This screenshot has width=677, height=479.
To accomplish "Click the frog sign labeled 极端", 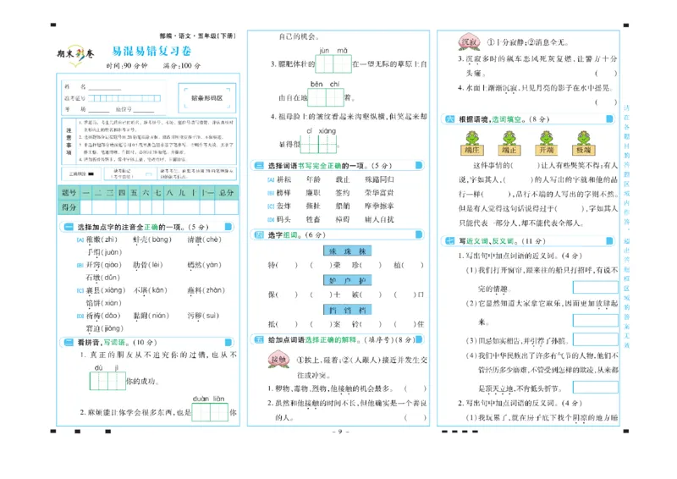I will point(583,143).
